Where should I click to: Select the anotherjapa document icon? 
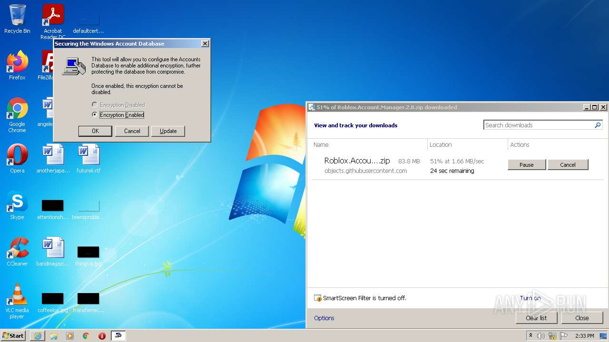[x=53, y=159]
